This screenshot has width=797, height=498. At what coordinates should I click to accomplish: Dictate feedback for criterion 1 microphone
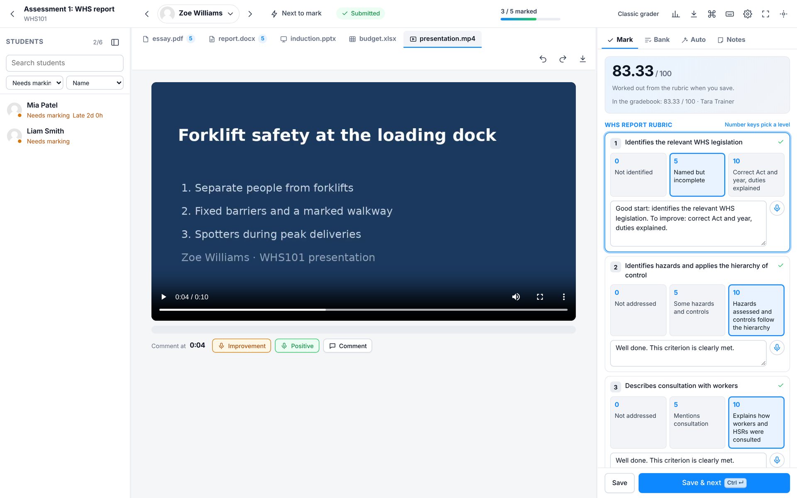(x=777, y=208)
